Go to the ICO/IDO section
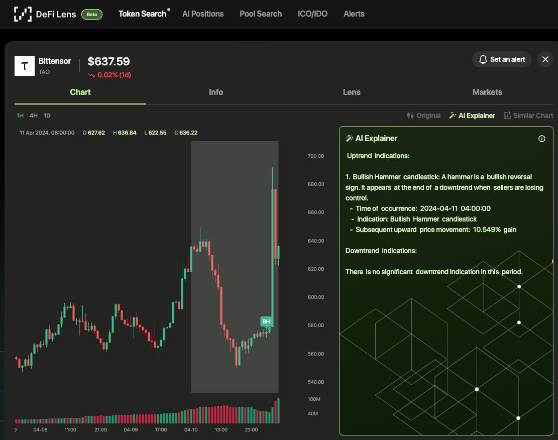Screen dimensions: 558x440 tap(312, 14)
